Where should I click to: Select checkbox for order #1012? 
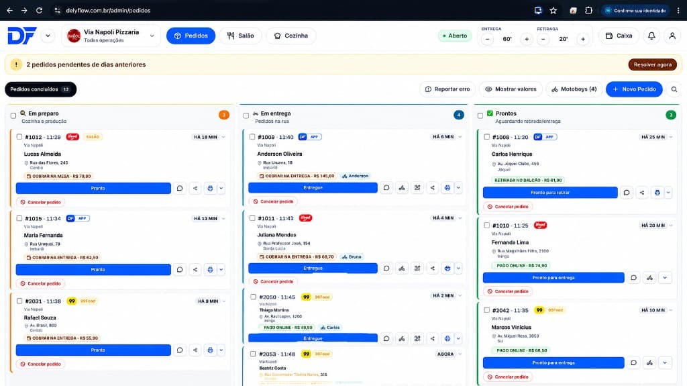[19, 137]
